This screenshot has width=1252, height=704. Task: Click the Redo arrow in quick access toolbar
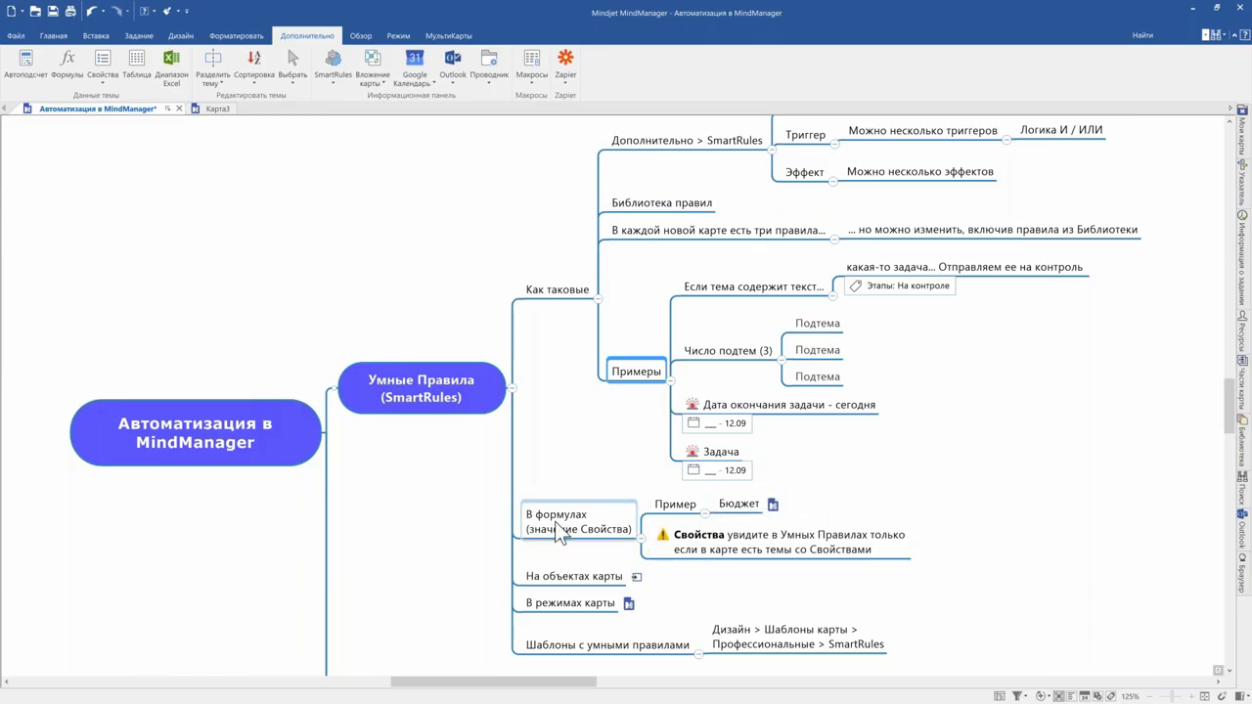tap(117, 11)
